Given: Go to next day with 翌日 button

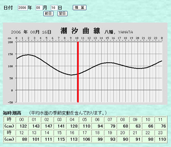Looking at the screenshot, I should pyautogui.click(x=62, y=14).
